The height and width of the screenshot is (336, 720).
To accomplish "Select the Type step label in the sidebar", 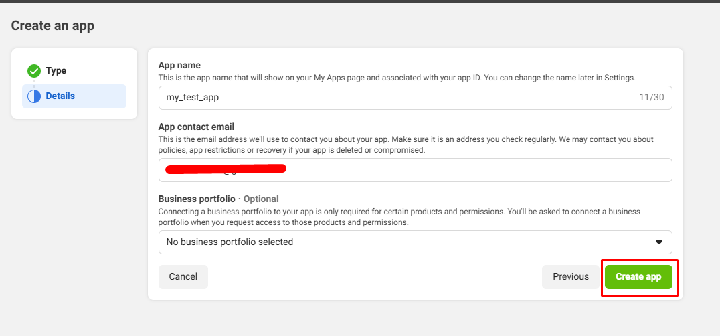I will [56, 71].
